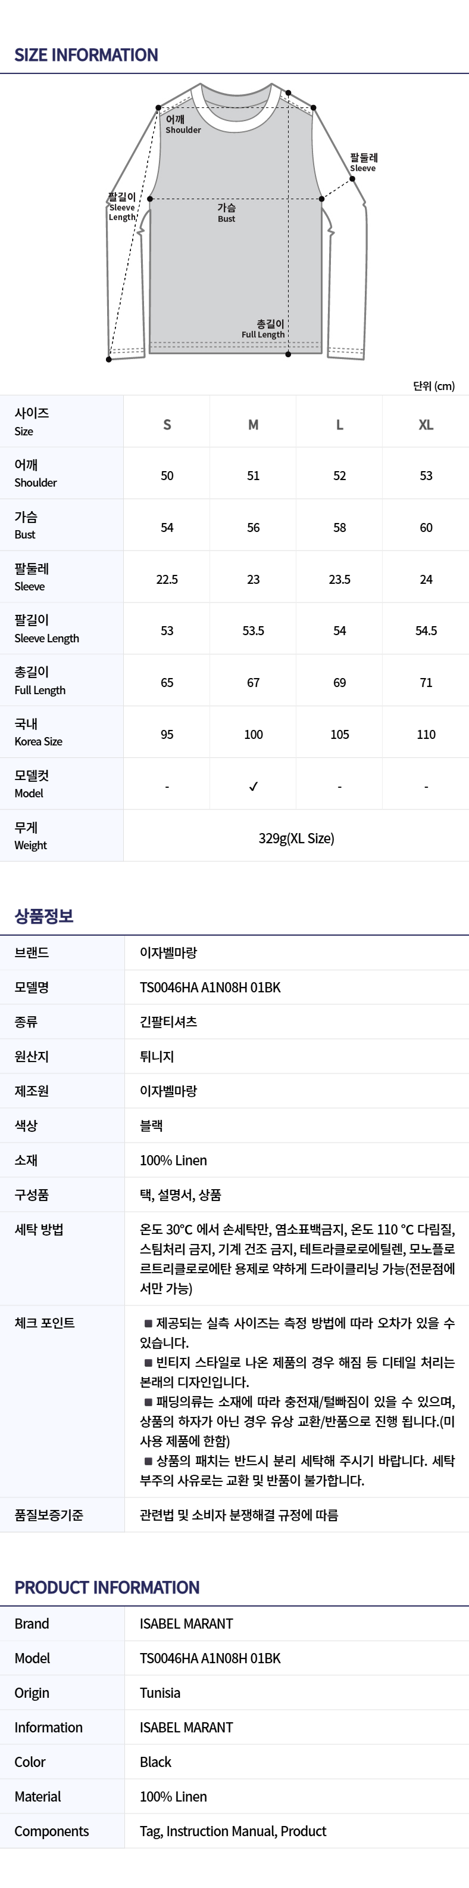Click the checkmark in the Model row

253,787
